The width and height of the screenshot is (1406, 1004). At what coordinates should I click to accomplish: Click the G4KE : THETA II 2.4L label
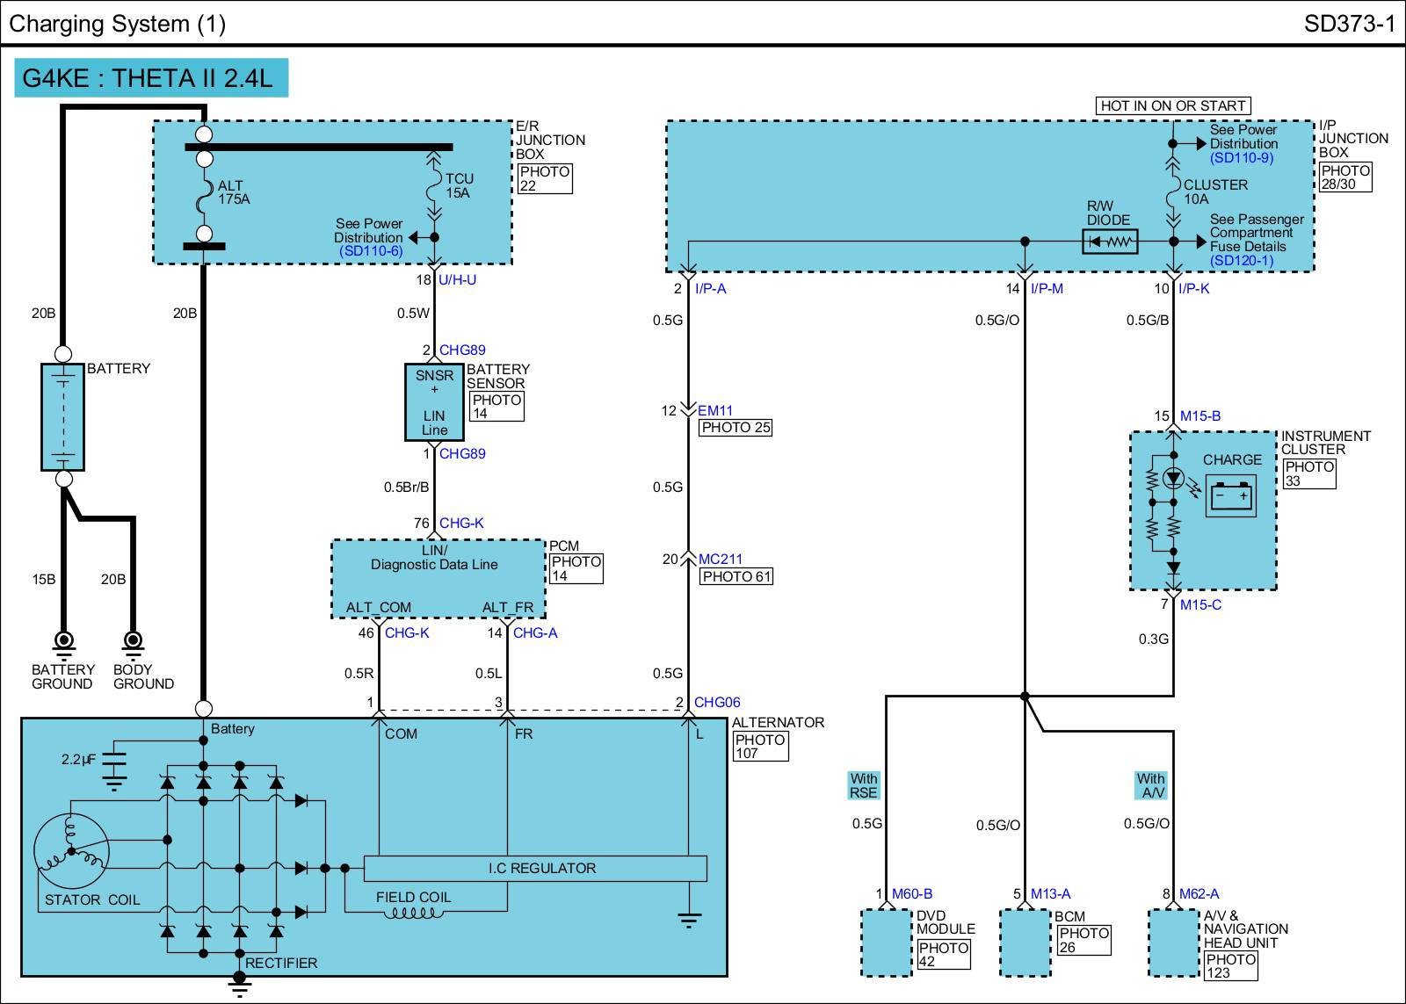[151, 78]
